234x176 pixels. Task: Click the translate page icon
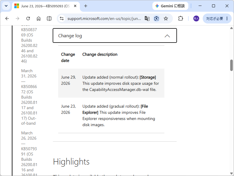(147, 18)
